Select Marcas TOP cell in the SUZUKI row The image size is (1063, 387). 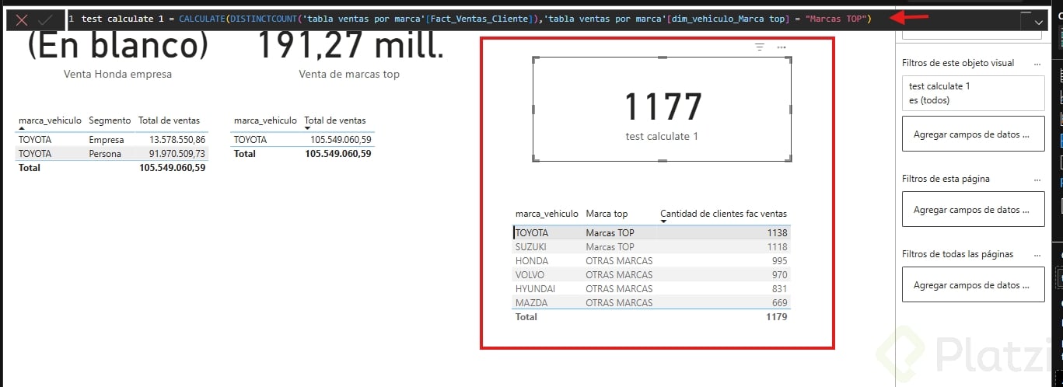tap(610, 247)
